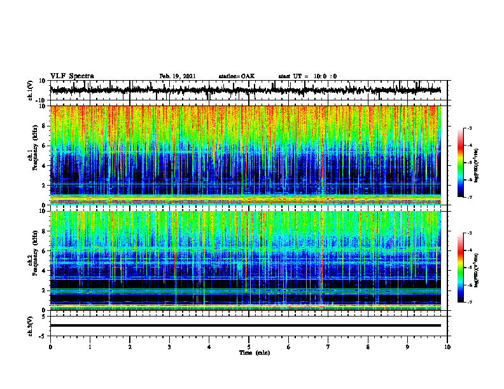The width and height of the screenshot is (504, 389).
Task: Click the "ch.1(V)" waveform axis label
Action: click(x=31, y=90)
